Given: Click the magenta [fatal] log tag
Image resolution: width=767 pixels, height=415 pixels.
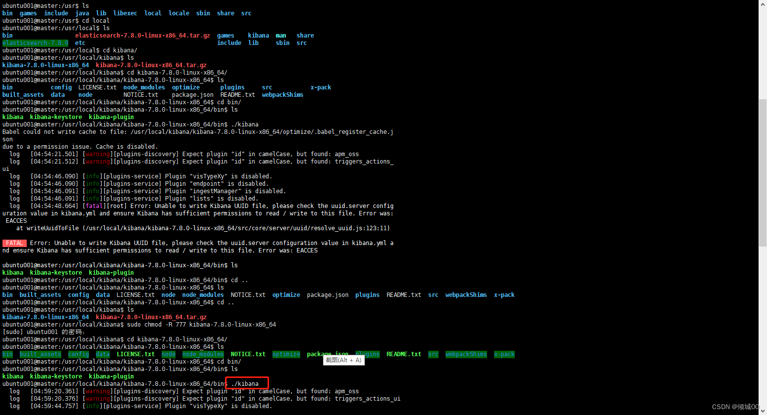Looking at the screenshot, I should coord(93,206).
